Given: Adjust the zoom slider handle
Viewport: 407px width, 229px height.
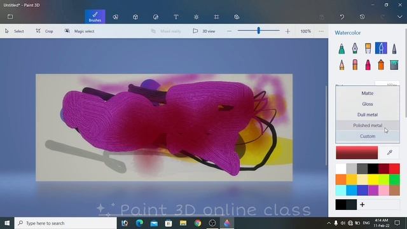Looking at the screenshot, I should 259,31.
